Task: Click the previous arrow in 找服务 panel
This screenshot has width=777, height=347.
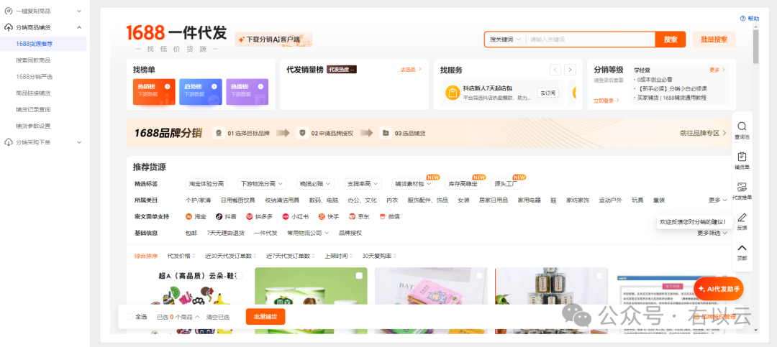Action: click(x=555, y=70)
